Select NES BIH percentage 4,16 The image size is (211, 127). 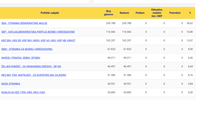(190, 75)
